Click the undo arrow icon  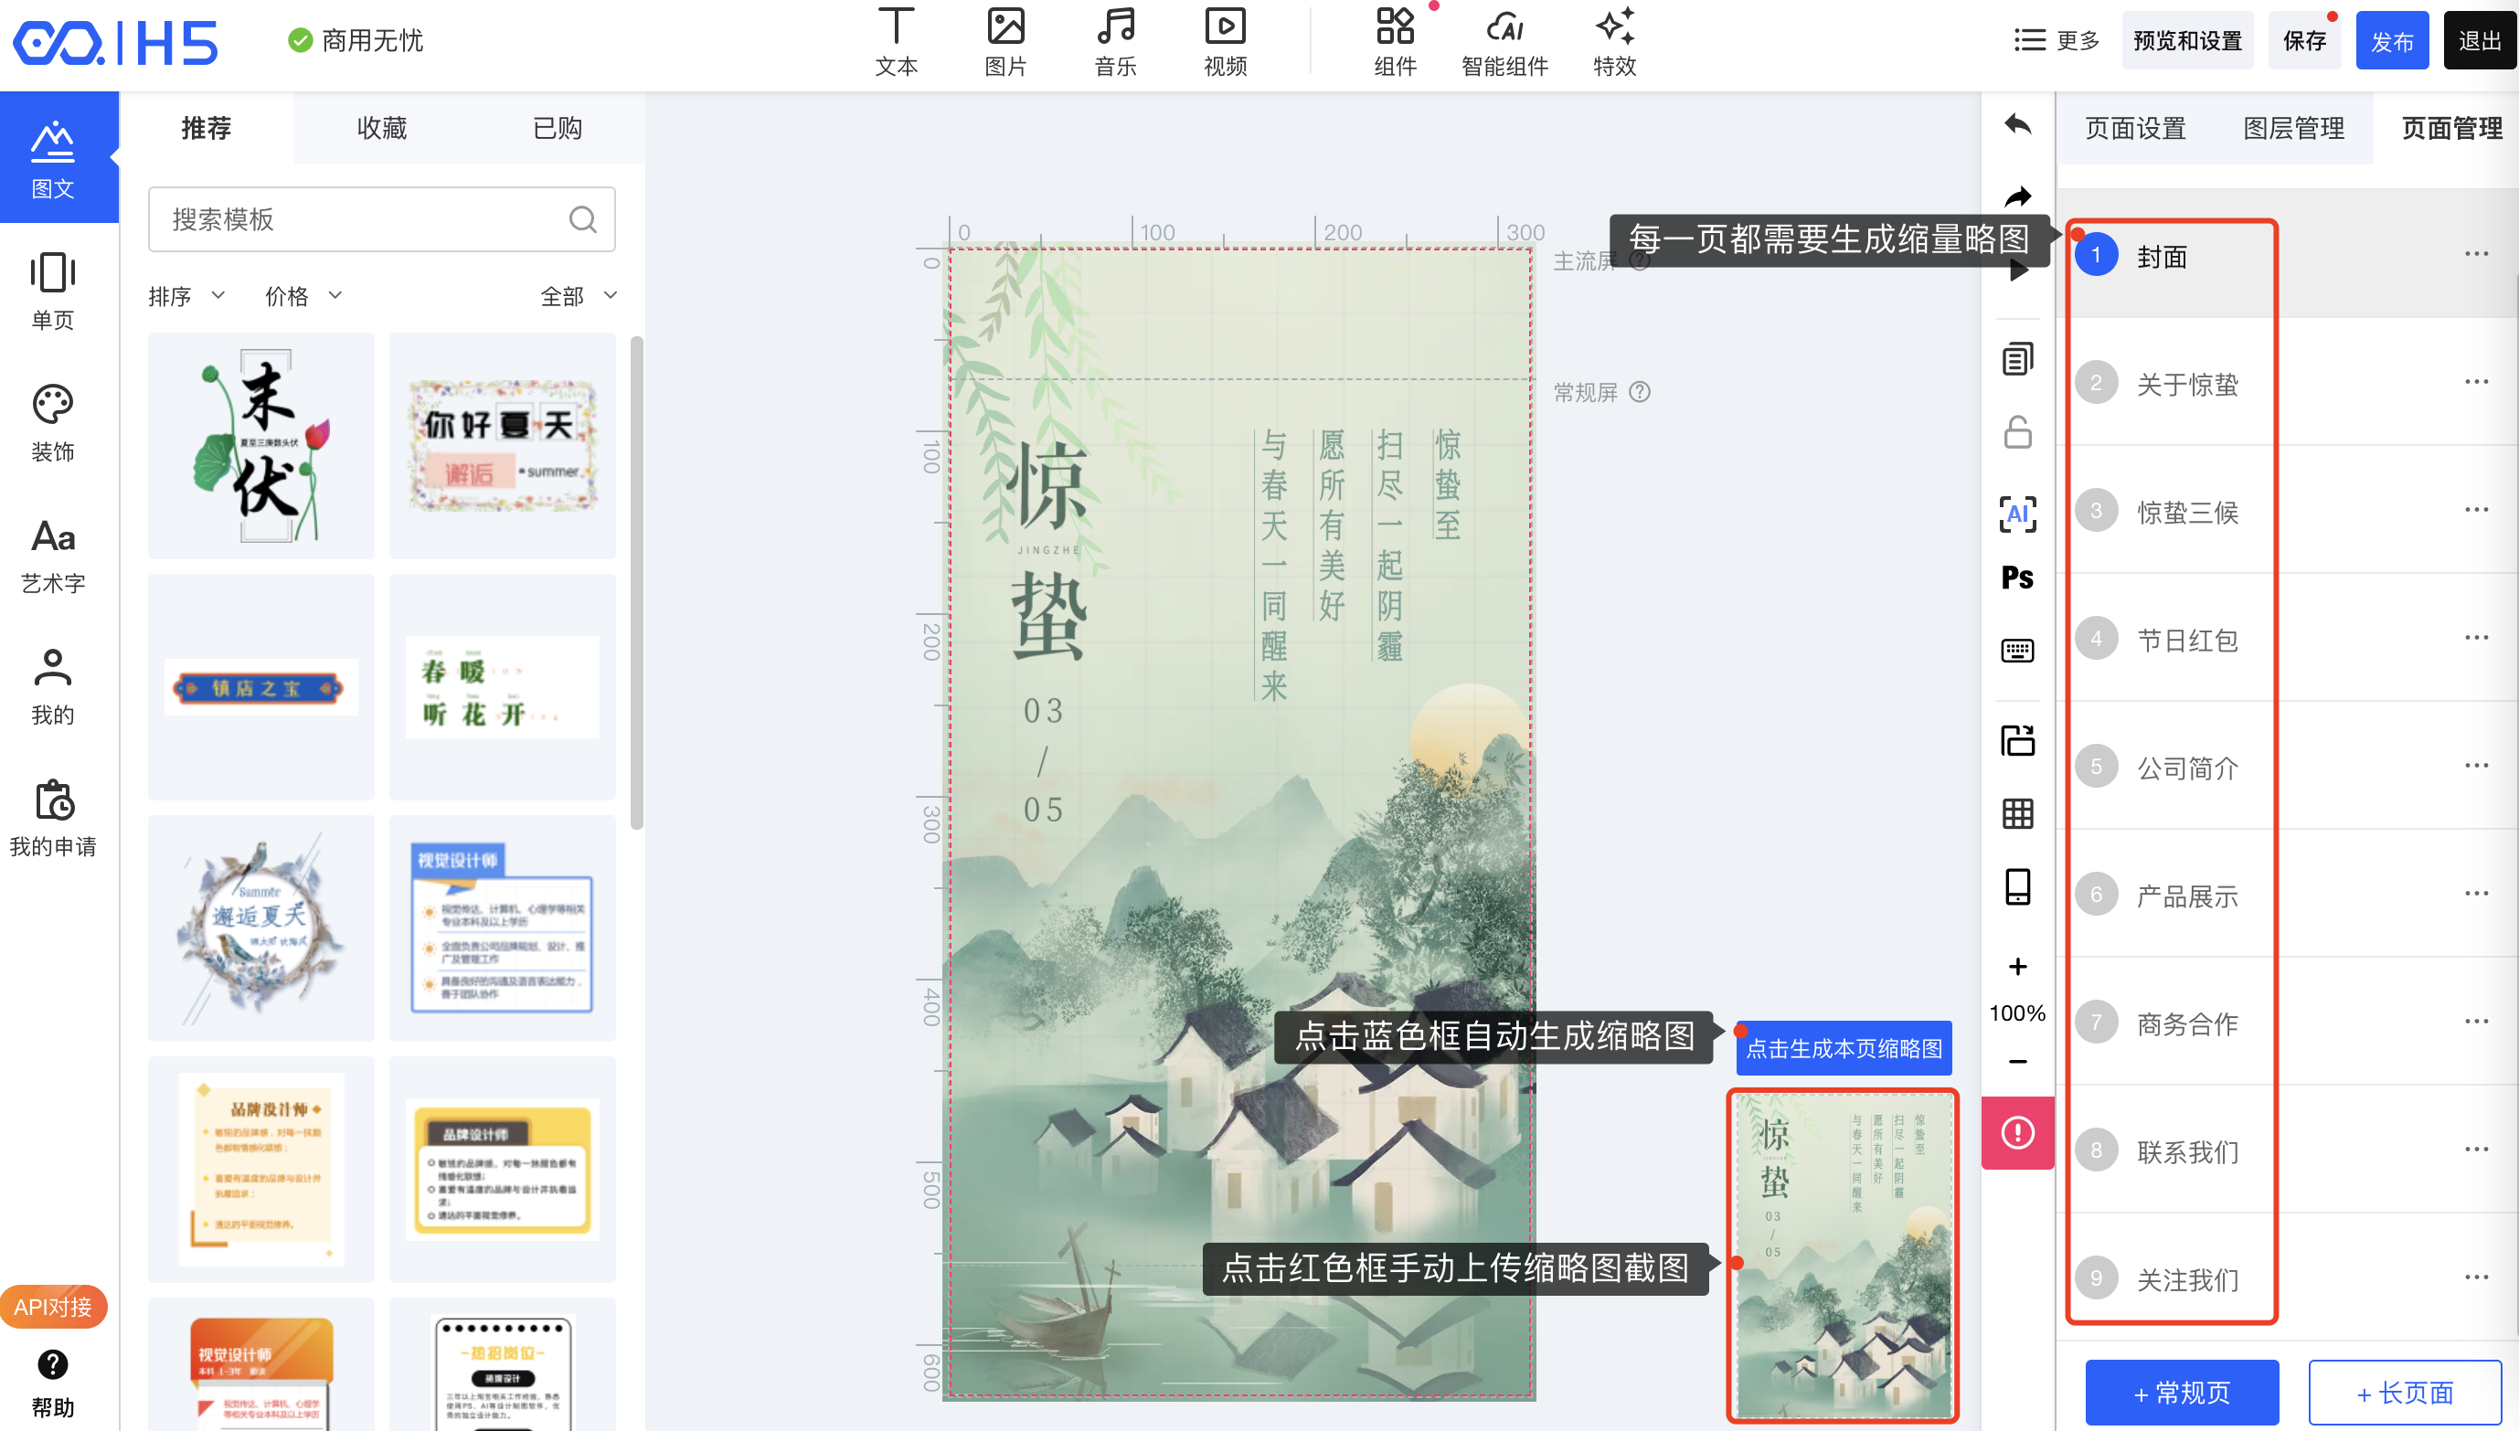pyautogui.click(x=2018, y=125)
